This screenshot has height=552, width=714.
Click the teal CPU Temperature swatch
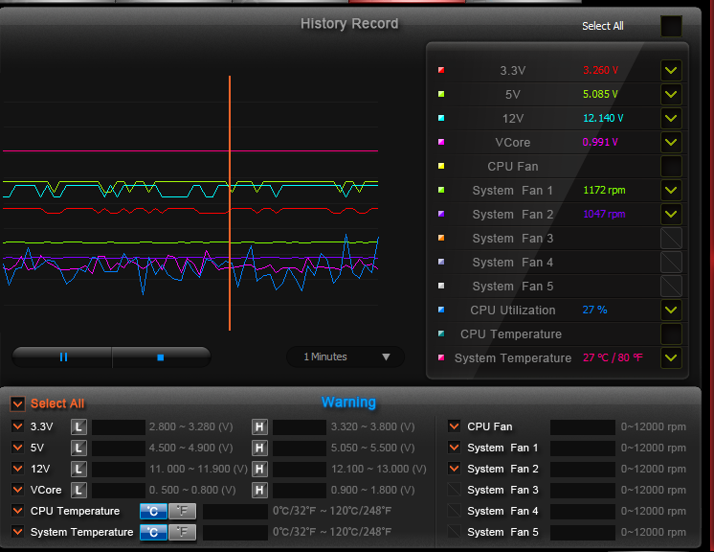[441, 333]
